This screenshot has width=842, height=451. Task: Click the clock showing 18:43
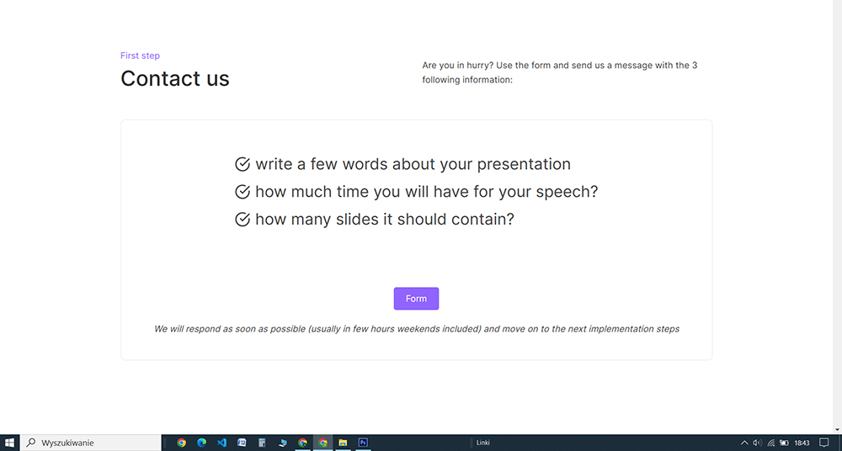click(802, 443)
